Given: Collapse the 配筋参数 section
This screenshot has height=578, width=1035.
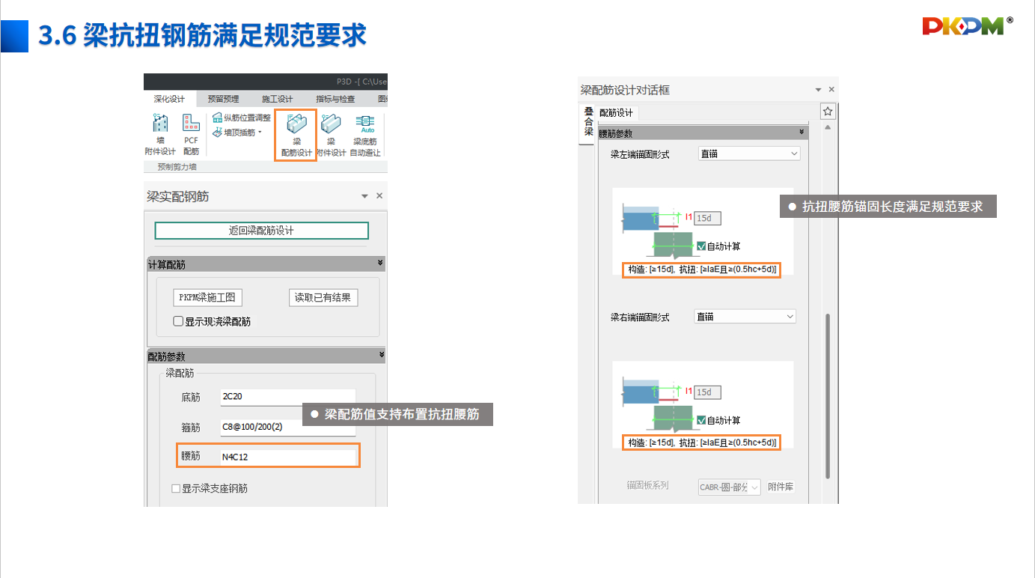Looking at the screenshot, I should 380,356.
